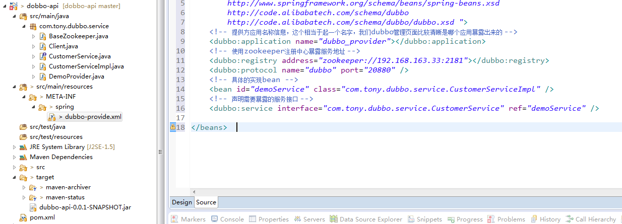Expand the Maven Dependencies node
622x224 pixels.
point(14,157)
